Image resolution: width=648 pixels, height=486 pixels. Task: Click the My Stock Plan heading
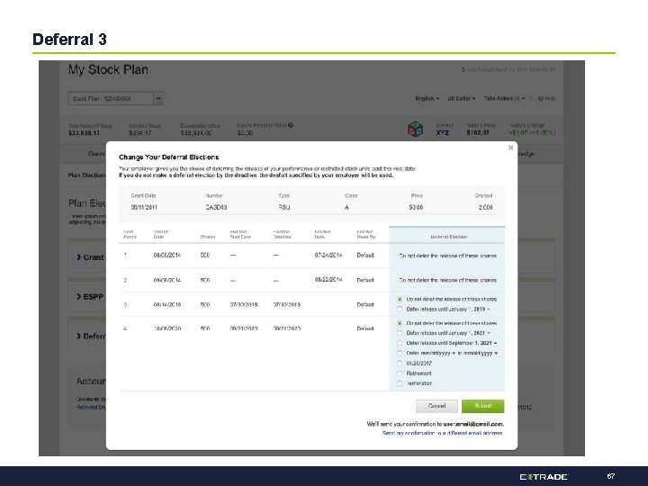tap(108, 70)
